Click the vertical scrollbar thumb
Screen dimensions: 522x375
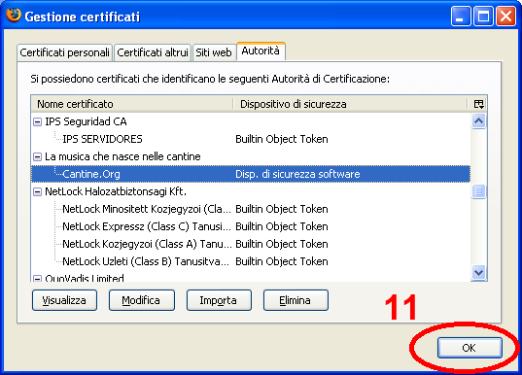(478, 191)
